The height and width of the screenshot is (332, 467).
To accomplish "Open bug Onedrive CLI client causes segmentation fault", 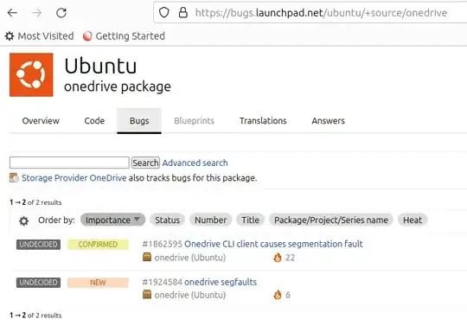I will 273,244.
